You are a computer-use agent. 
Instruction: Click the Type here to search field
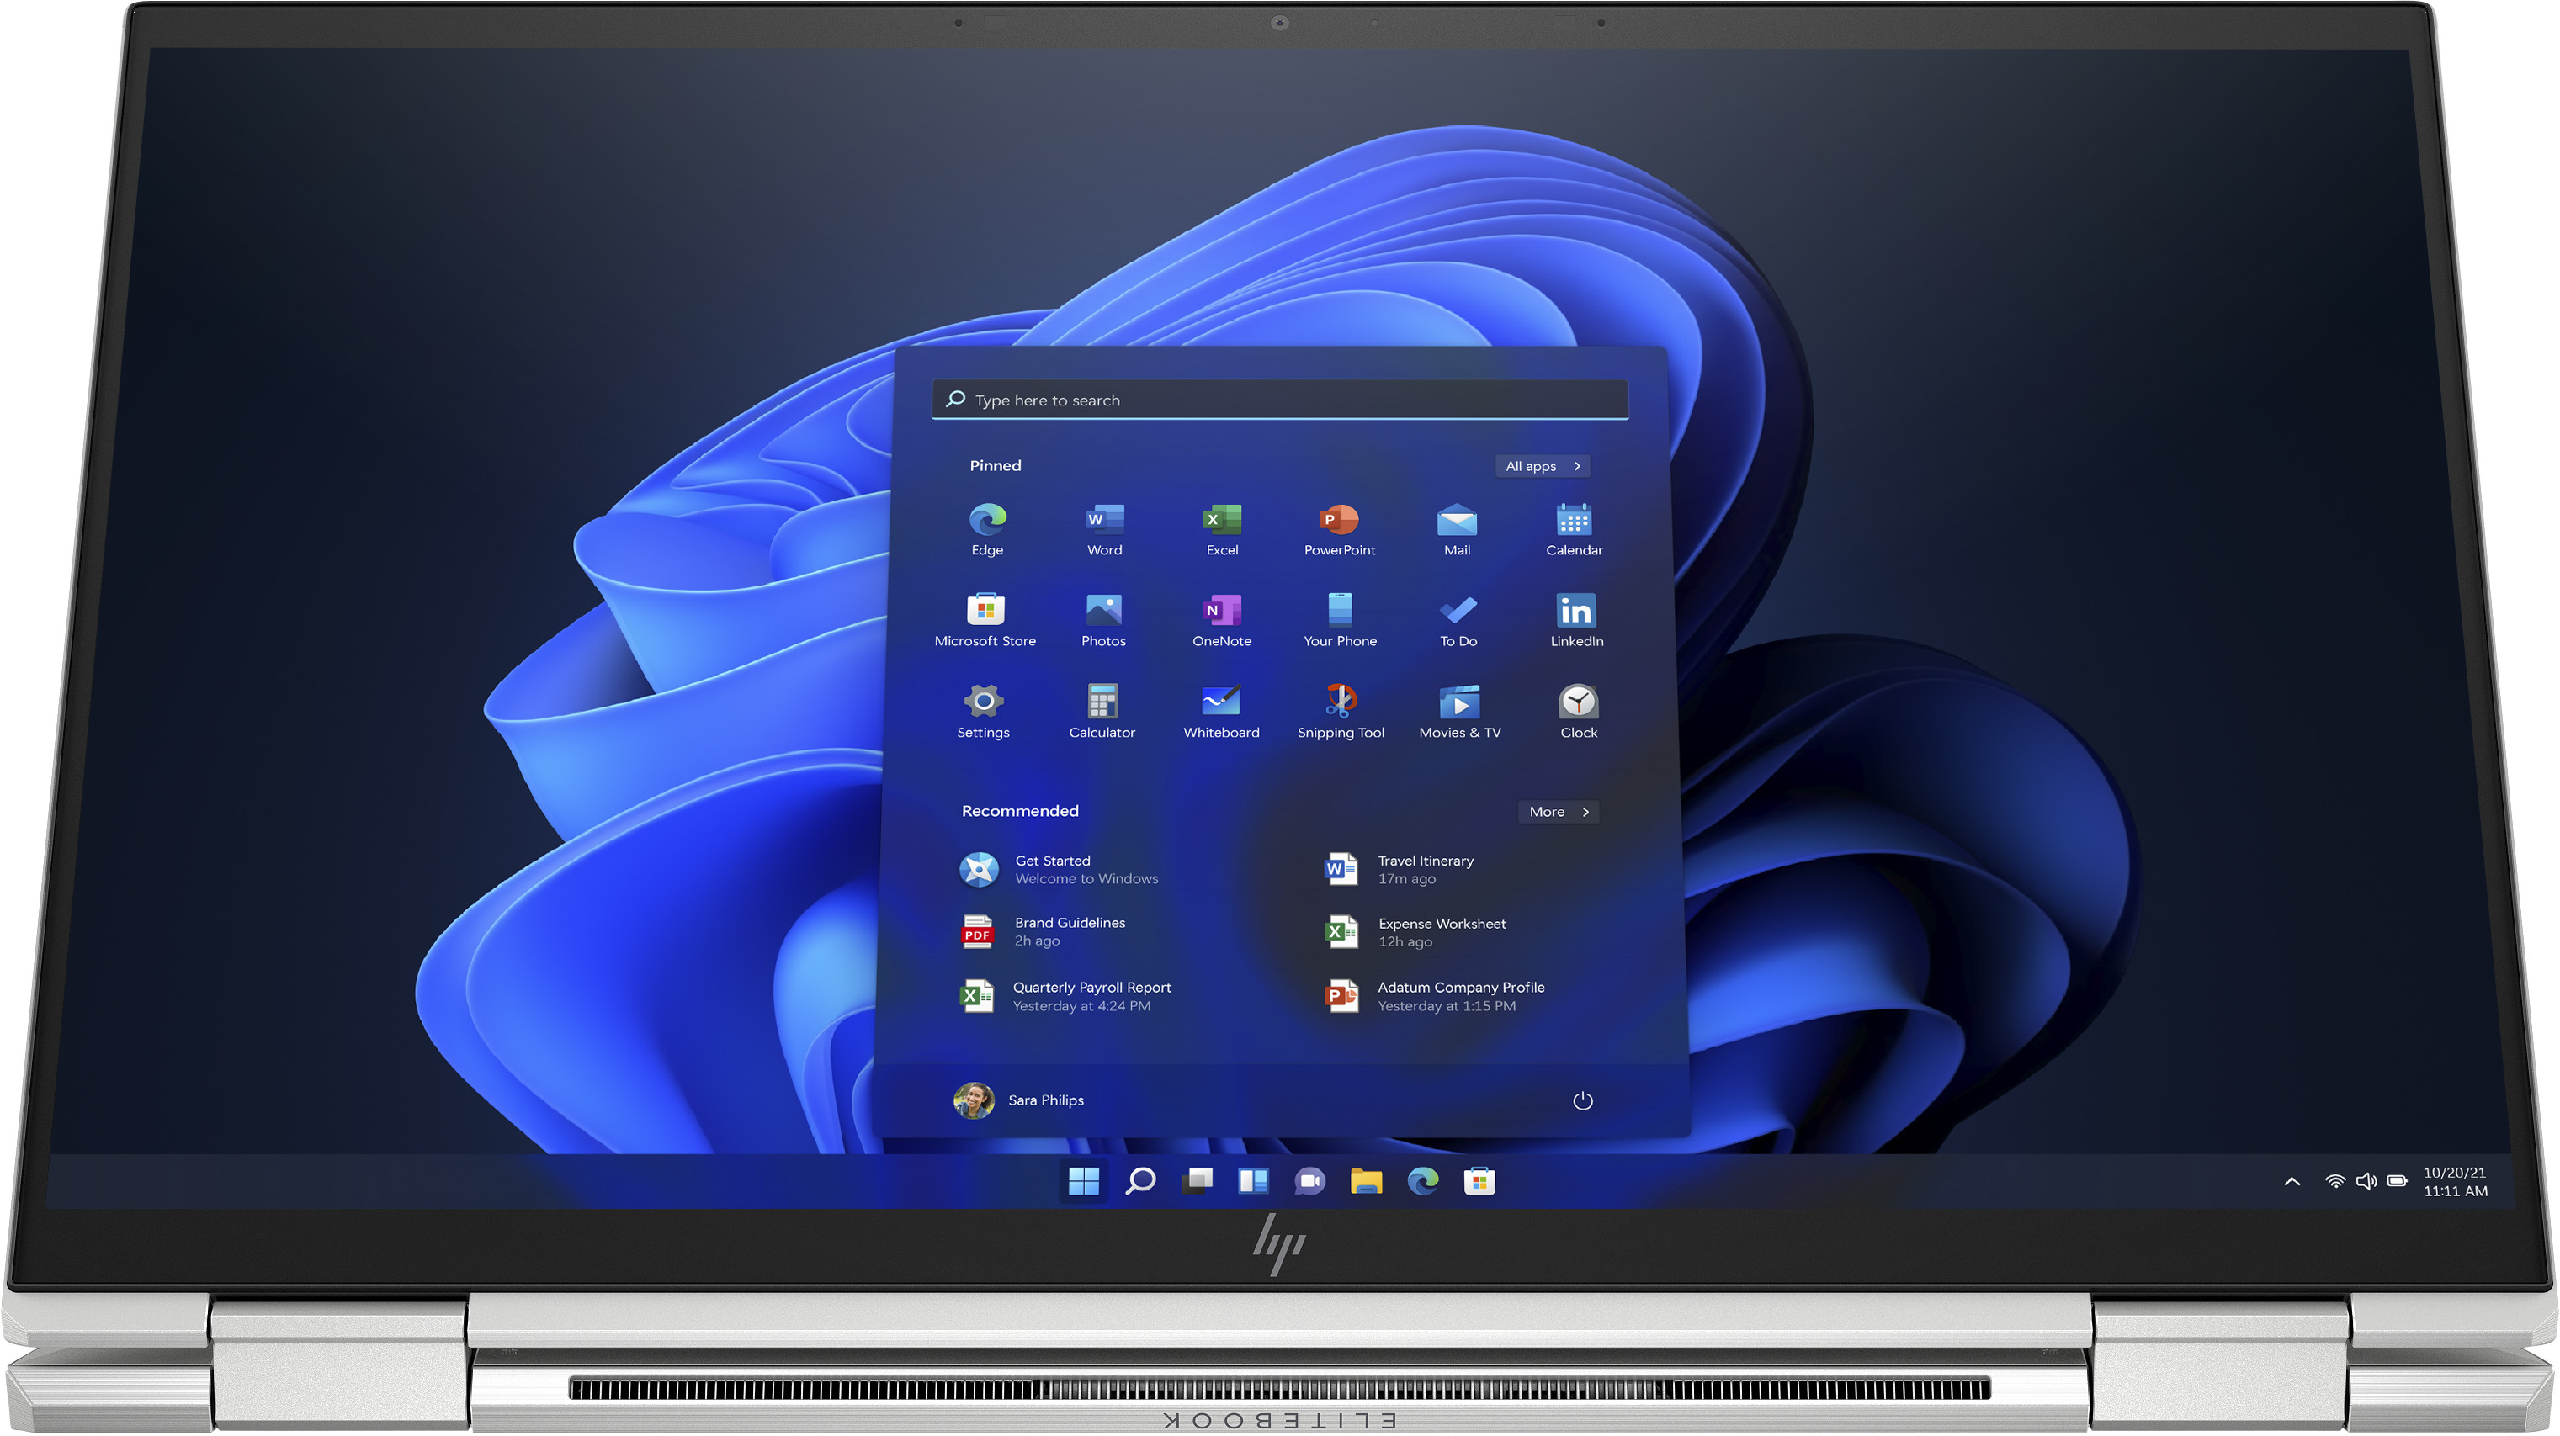pyautogui.click(x=1280, y=400)
